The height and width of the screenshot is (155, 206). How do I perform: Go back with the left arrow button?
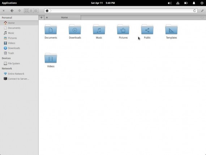(12, 11)
